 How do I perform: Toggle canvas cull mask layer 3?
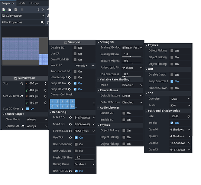[62, 102]
